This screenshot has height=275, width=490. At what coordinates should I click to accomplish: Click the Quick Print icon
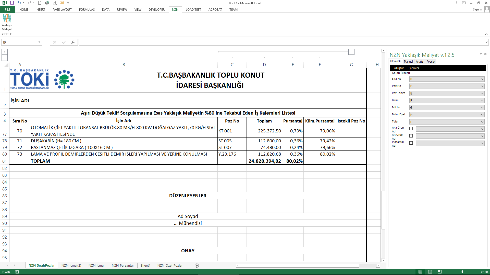tap(47, 3)
